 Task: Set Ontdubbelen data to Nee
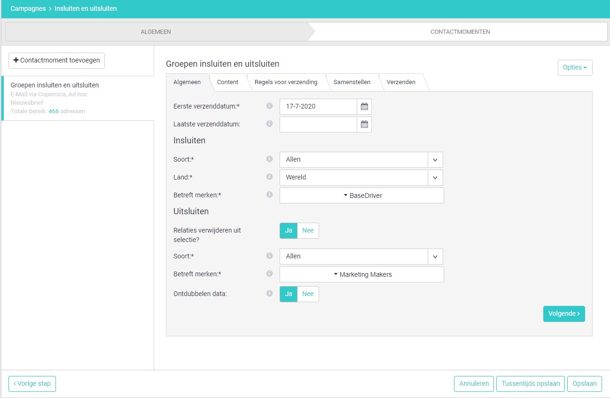pos(308,294)
